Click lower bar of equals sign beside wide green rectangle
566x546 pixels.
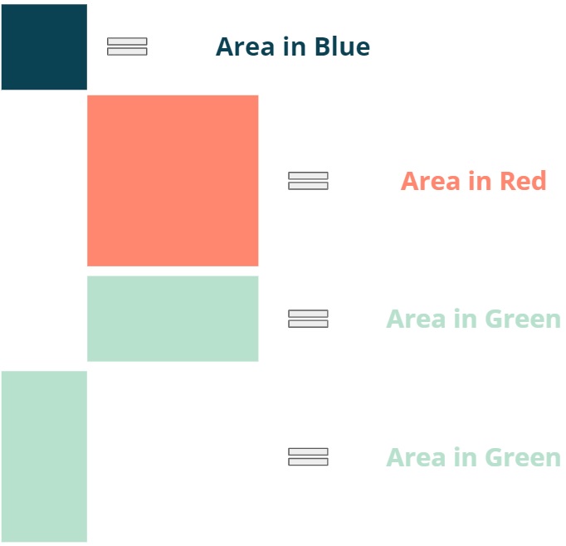click(x=308, y=324)
